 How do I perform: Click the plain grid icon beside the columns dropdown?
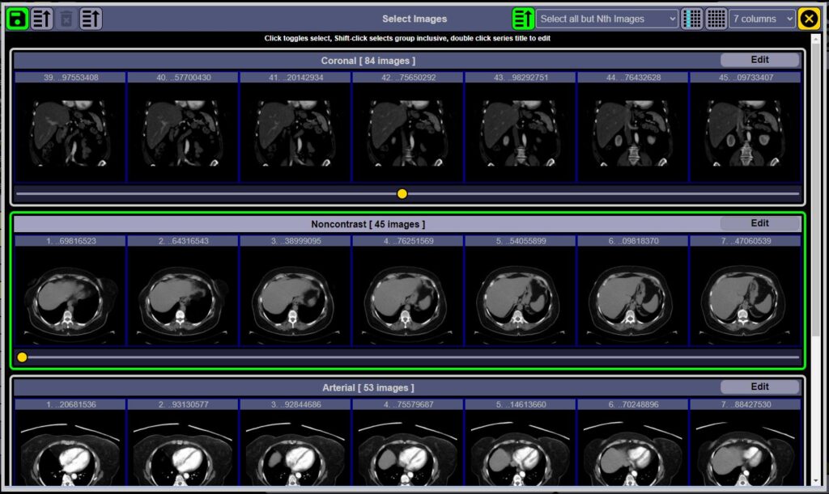click(x=716, y=19)
